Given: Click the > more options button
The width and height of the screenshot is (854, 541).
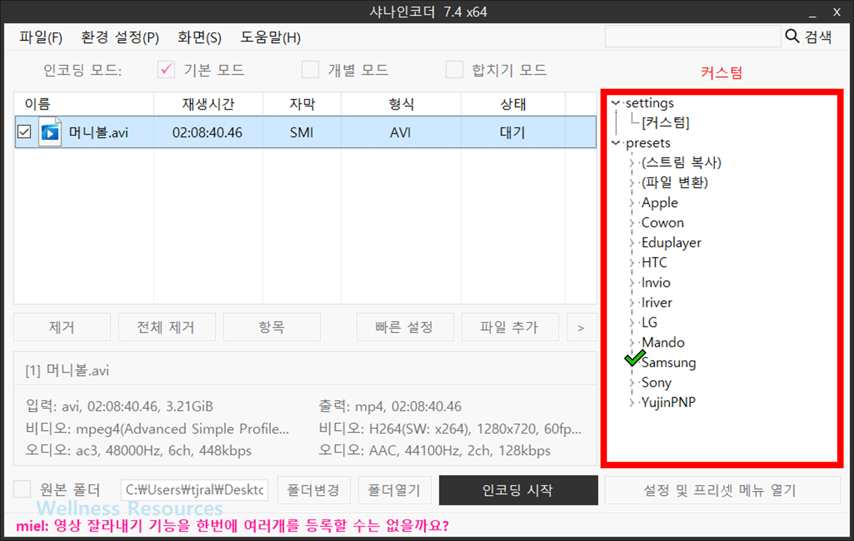Looking at the screenshot, I should [582, 327].
